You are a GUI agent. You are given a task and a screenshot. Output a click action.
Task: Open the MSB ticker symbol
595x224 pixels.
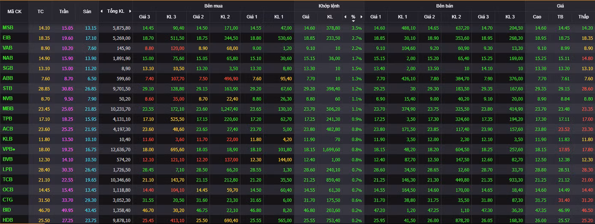pos(8,27)
